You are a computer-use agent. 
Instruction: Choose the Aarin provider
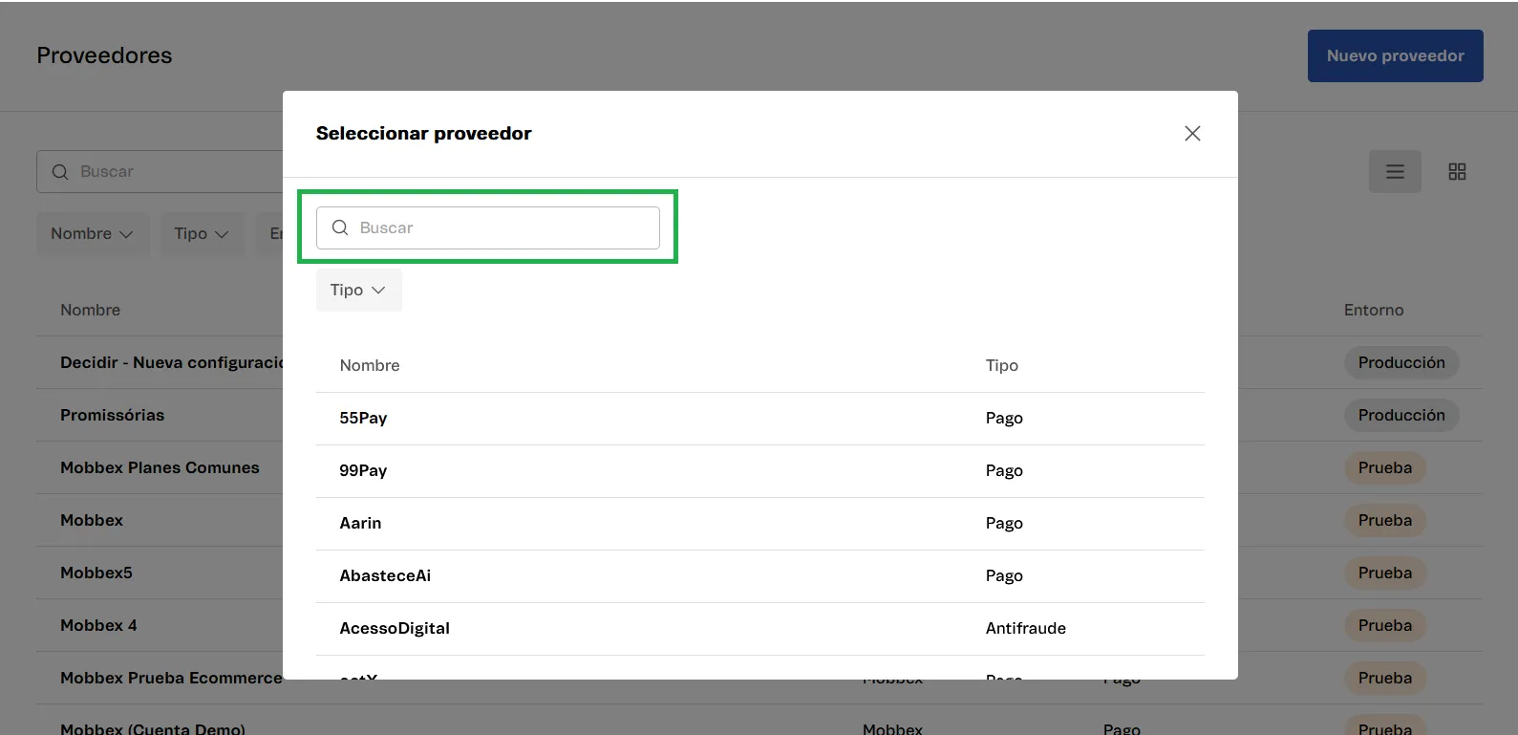point(760,524)
